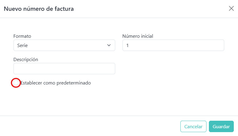Click the X icon in dialog header
Viewport: 238px width, 136px height.
(231, 8)
